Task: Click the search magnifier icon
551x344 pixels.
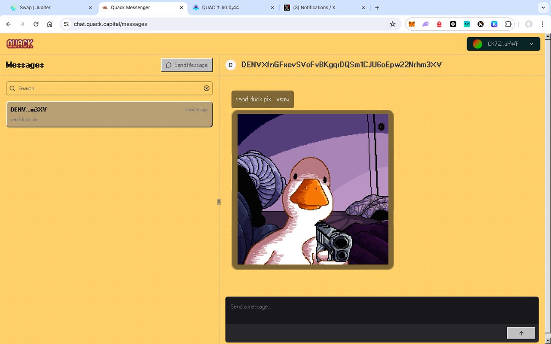Action: click(x=12, y=88)
